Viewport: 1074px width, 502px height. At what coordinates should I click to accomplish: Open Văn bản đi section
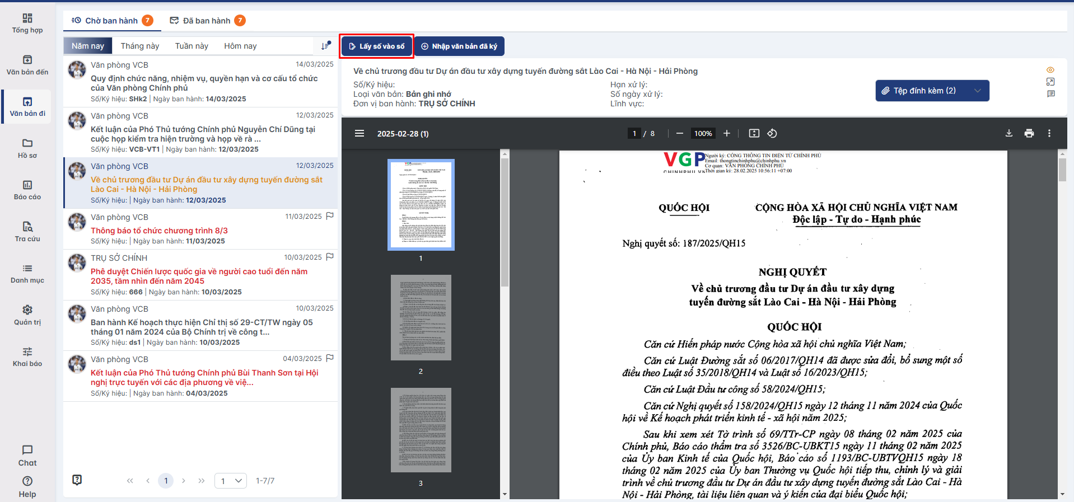[27, 107]
